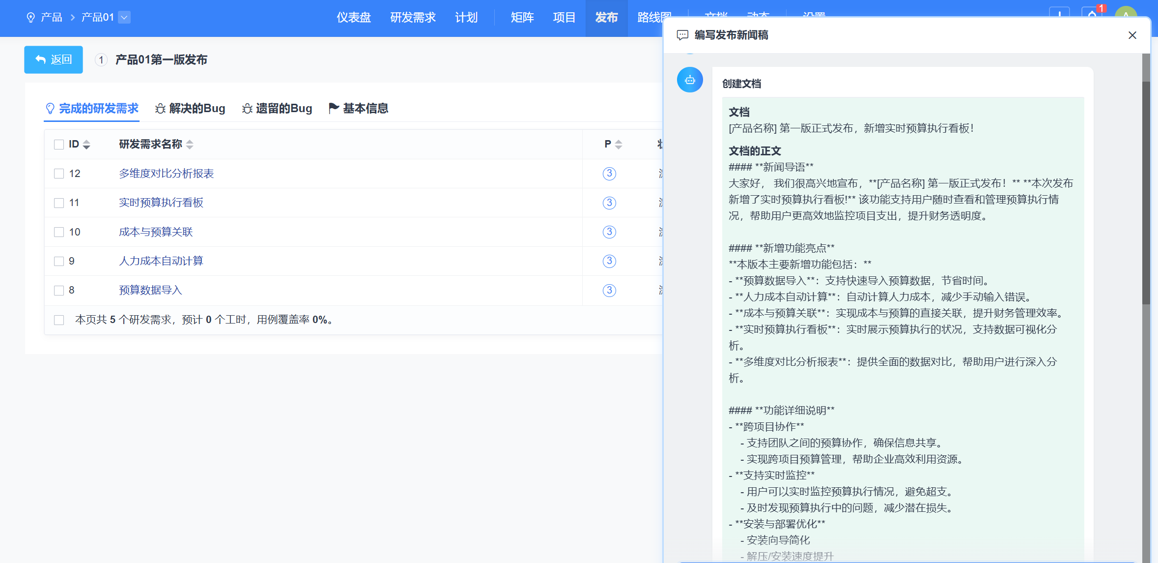The width and height of the screenshot is (1158, 563).
Task: Switch to the 遗留的Bug tab
Action: (277, 109)
